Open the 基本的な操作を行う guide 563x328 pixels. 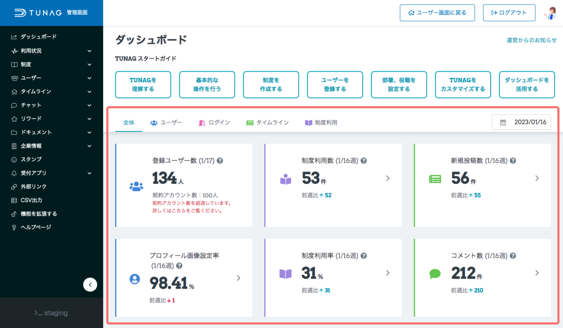207,85
